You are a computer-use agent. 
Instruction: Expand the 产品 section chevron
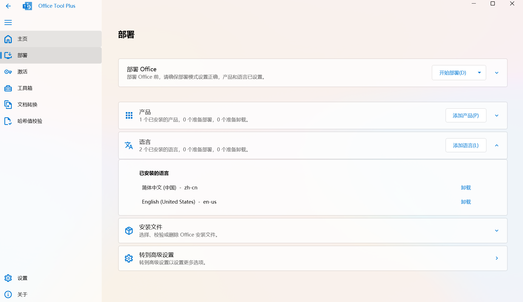tap(497, 115)
